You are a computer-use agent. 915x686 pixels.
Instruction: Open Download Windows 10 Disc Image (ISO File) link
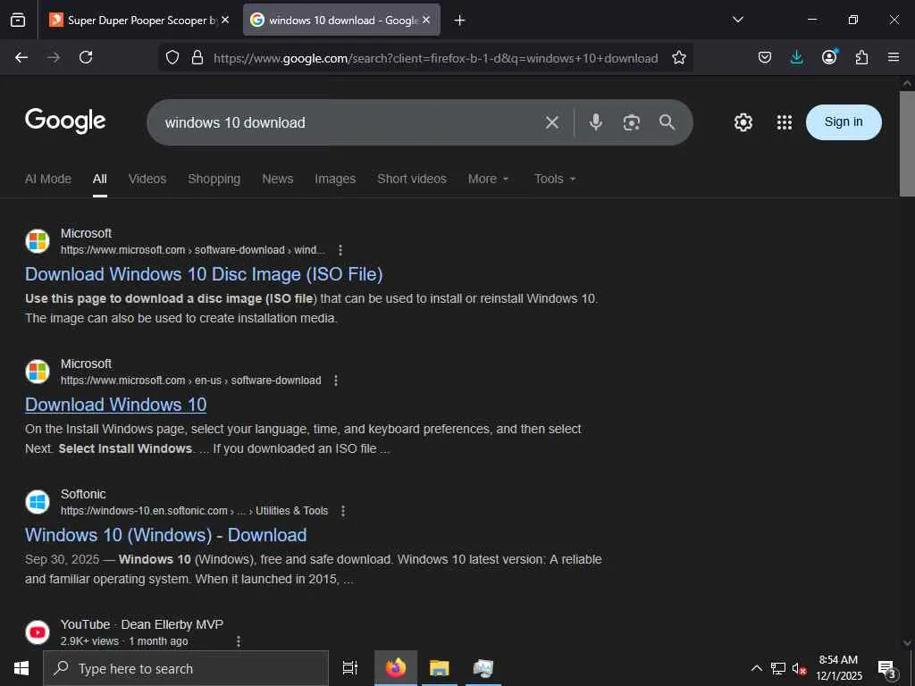204,274
